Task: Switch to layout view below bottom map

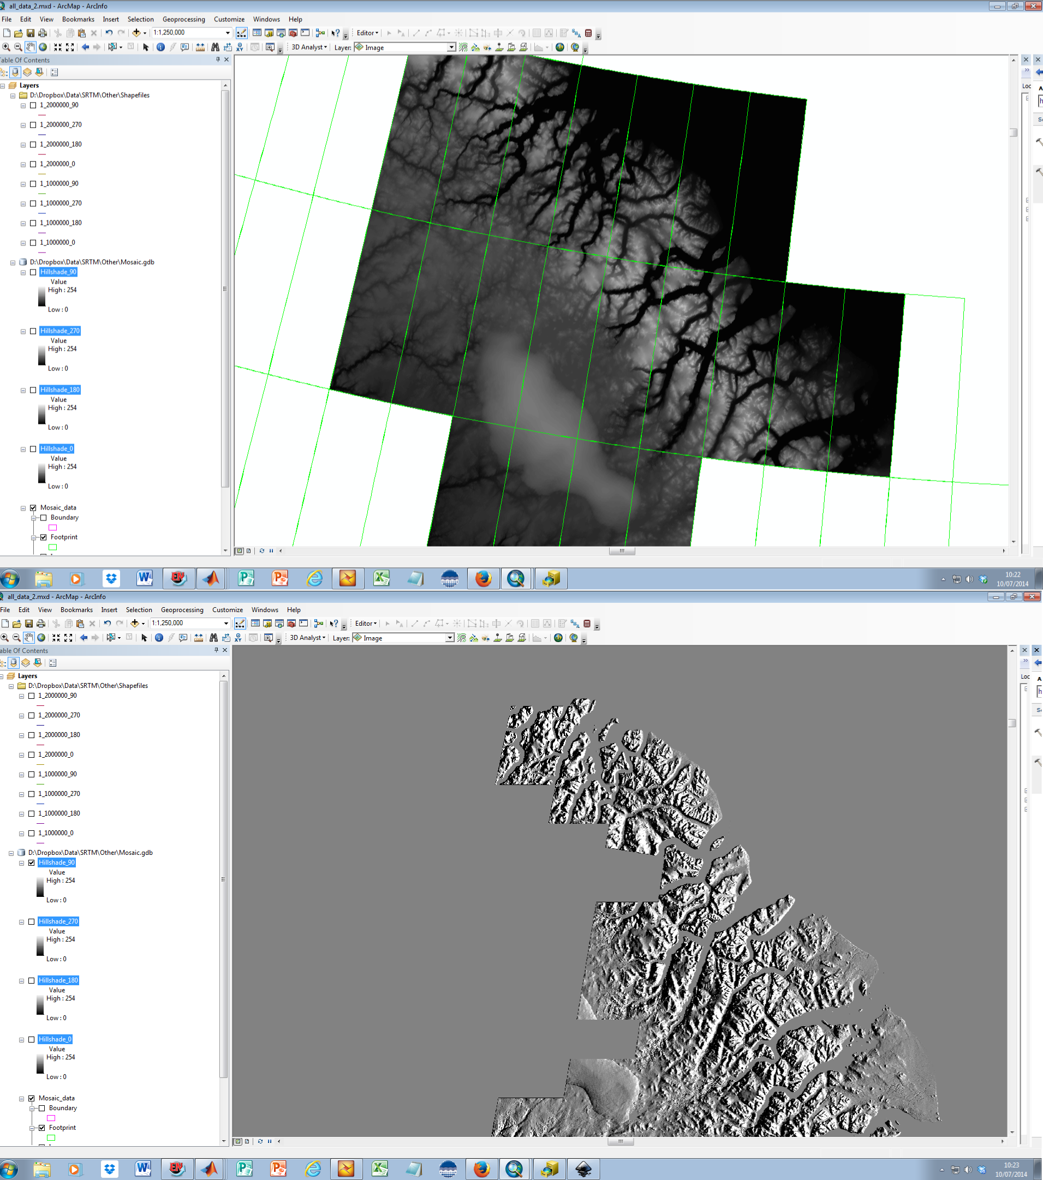Action: (247, 1141)
